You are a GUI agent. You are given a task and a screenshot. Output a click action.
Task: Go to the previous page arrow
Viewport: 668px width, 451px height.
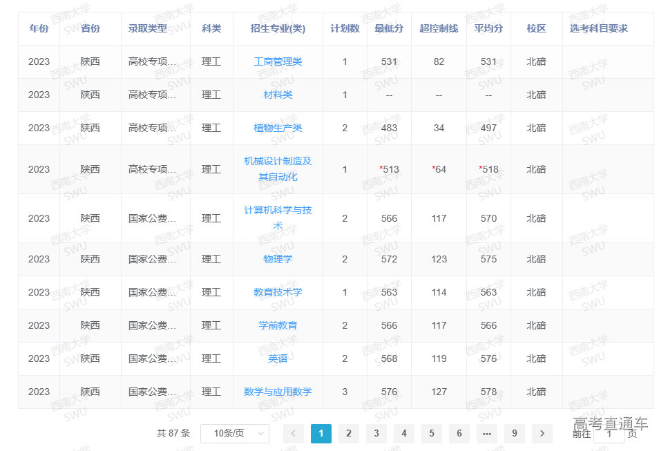pyautogui.click(x=294, y=434)
